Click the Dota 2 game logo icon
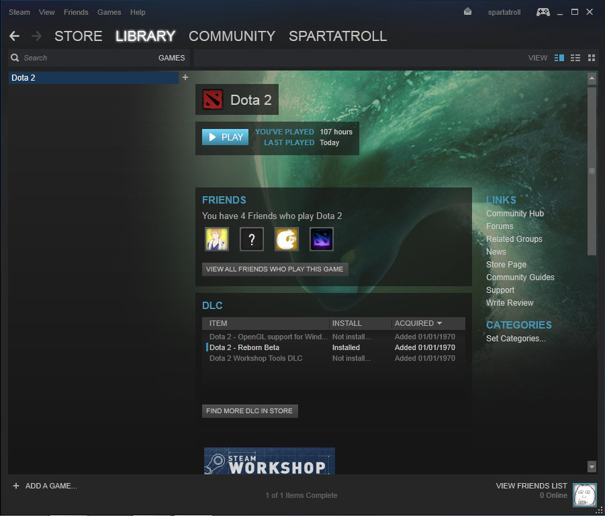The image size is (605, 516). tap(213, 100)
